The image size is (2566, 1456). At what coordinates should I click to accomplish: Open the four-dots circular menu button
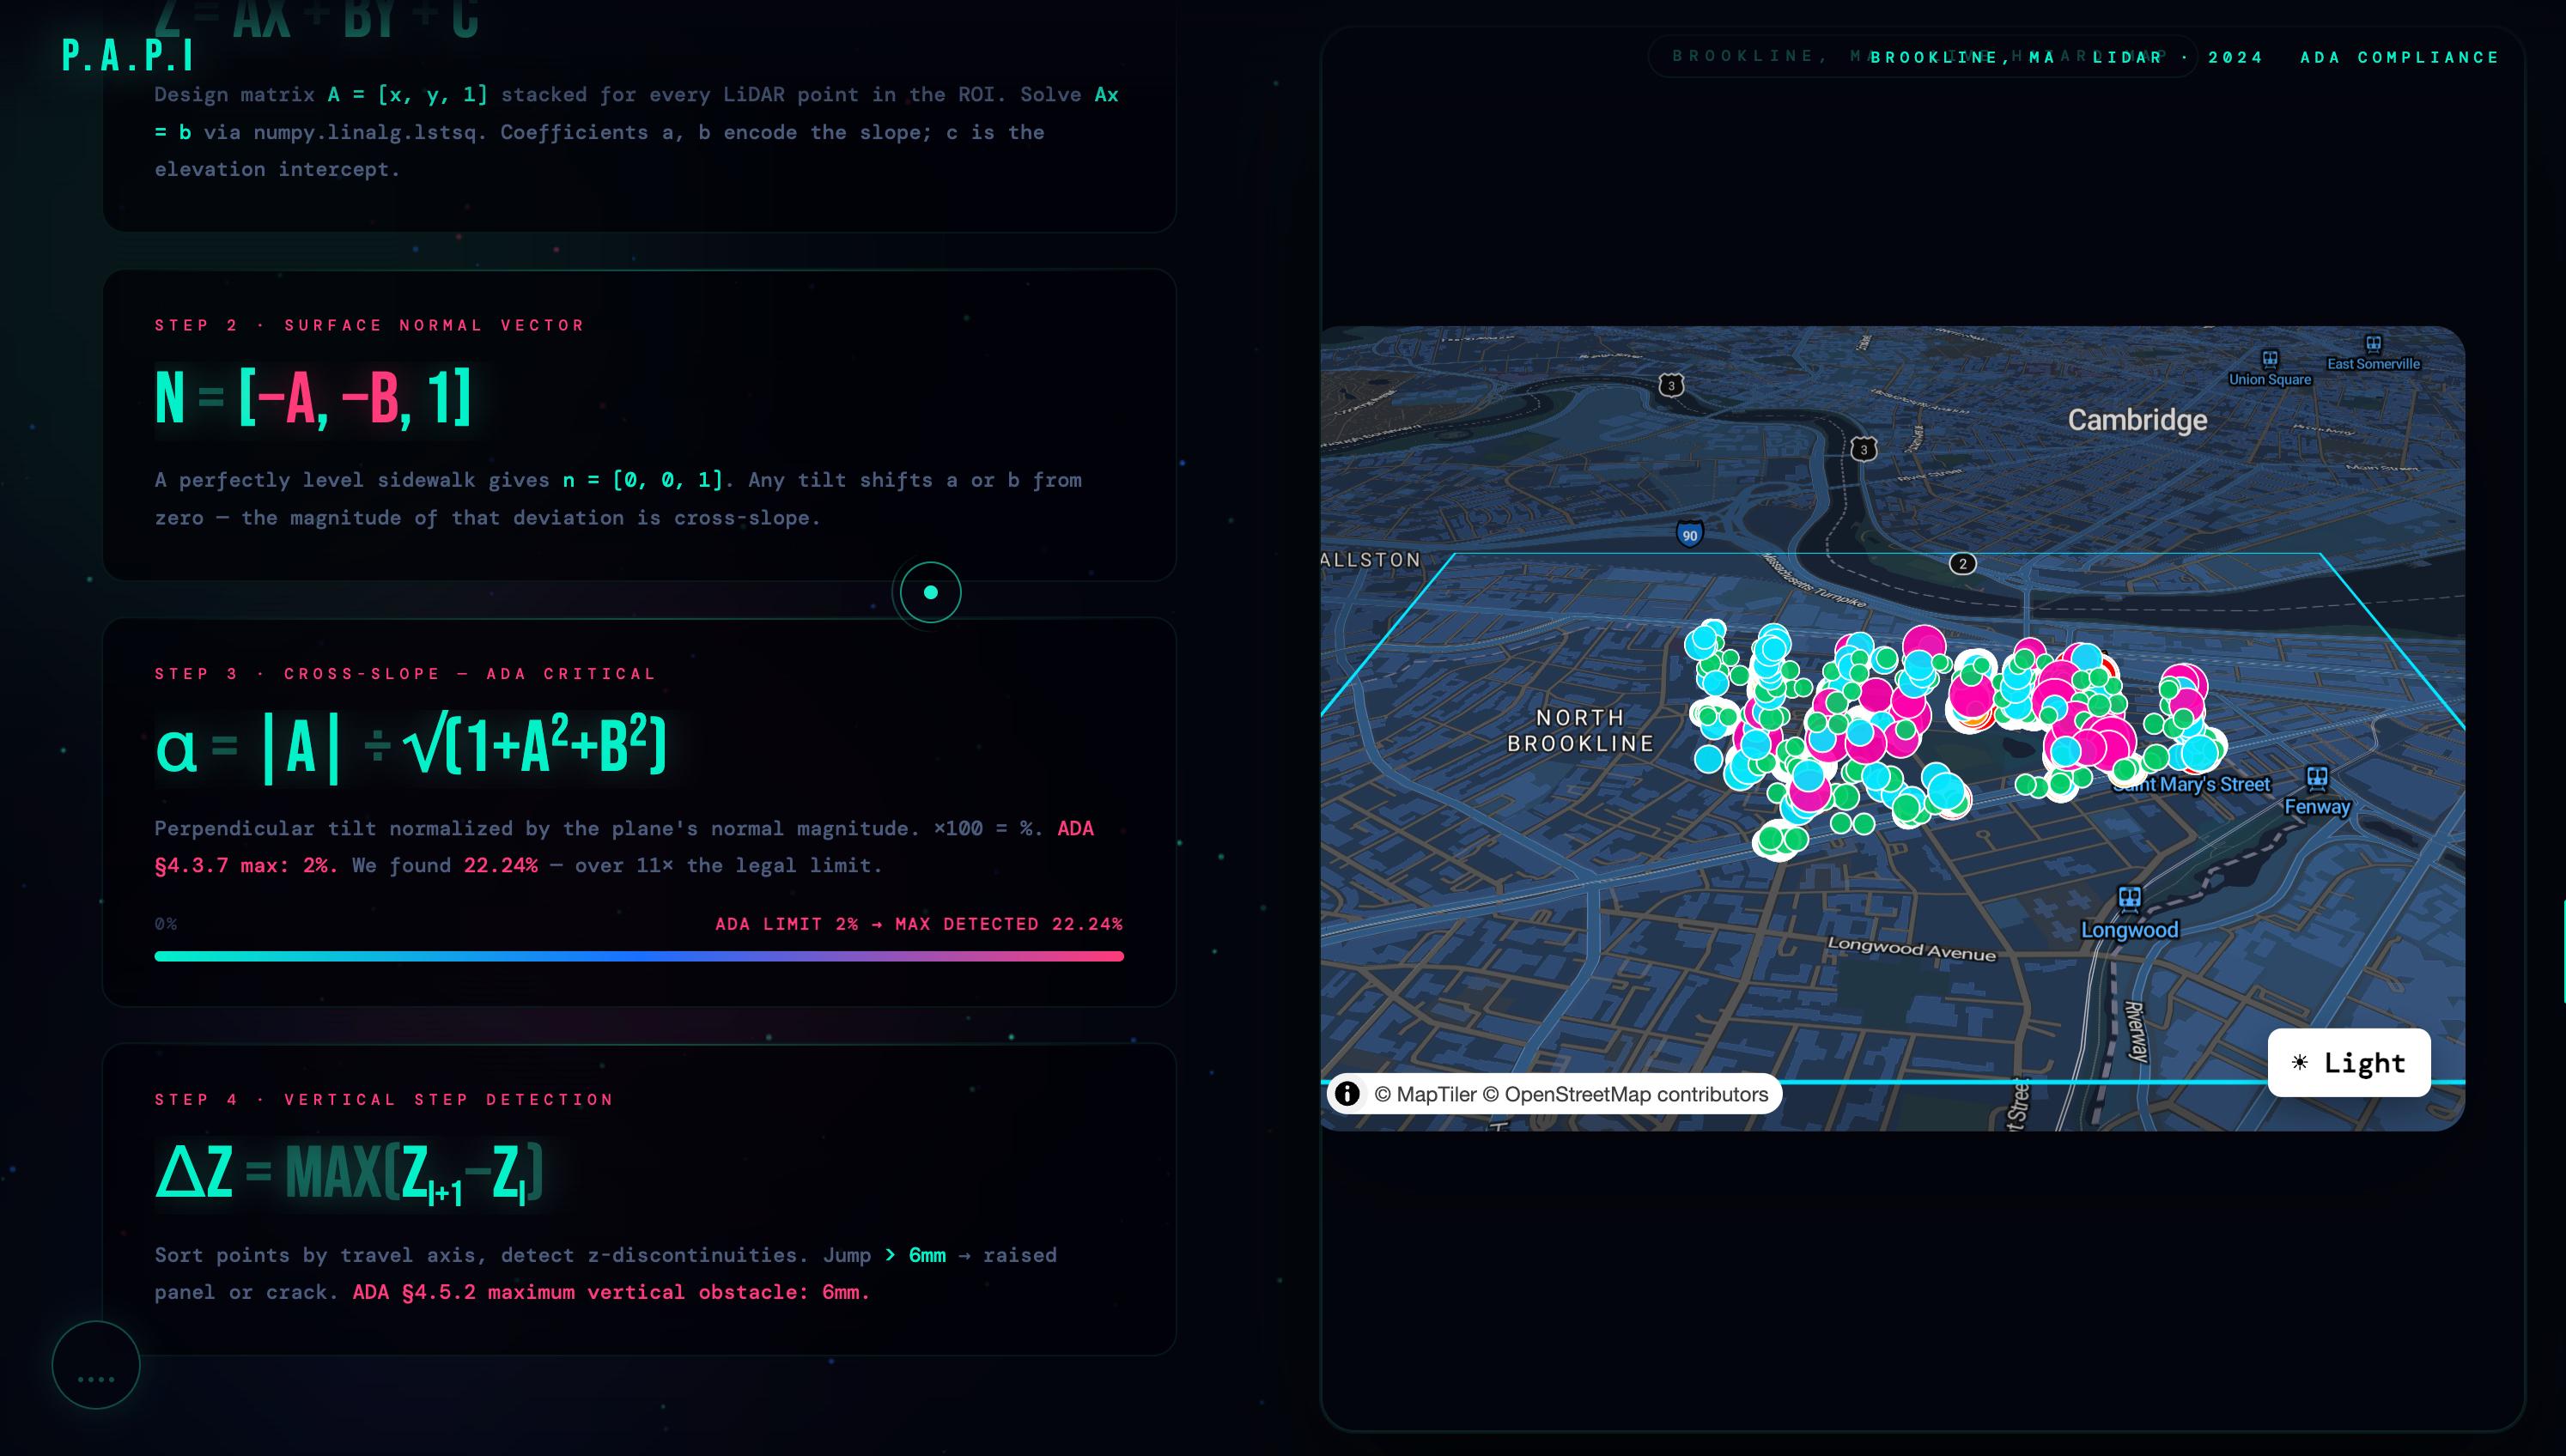pyautogui.click(x=96, y=1365)
